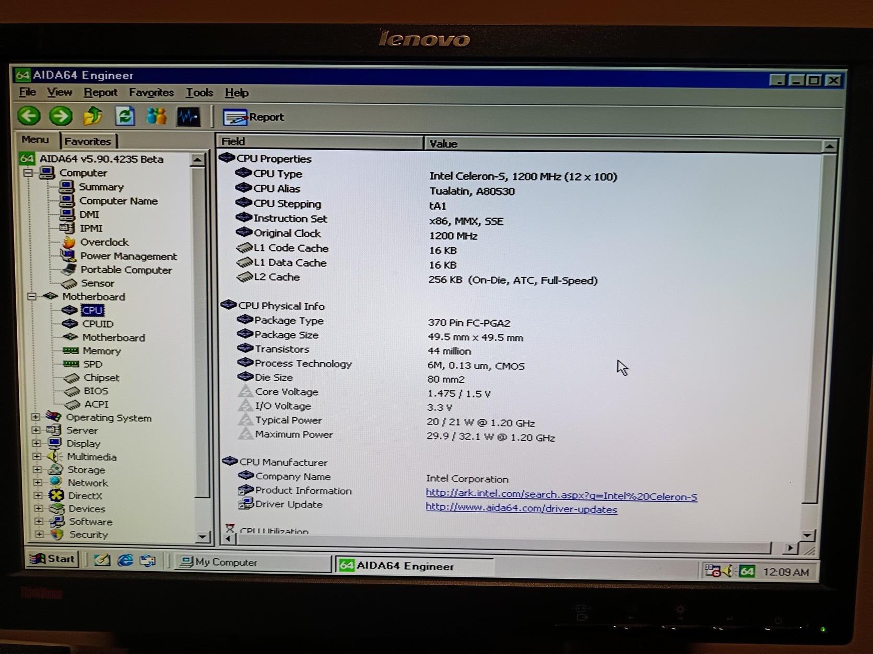
Task: Expand the Storage tree node
Action: pos(37,469)
